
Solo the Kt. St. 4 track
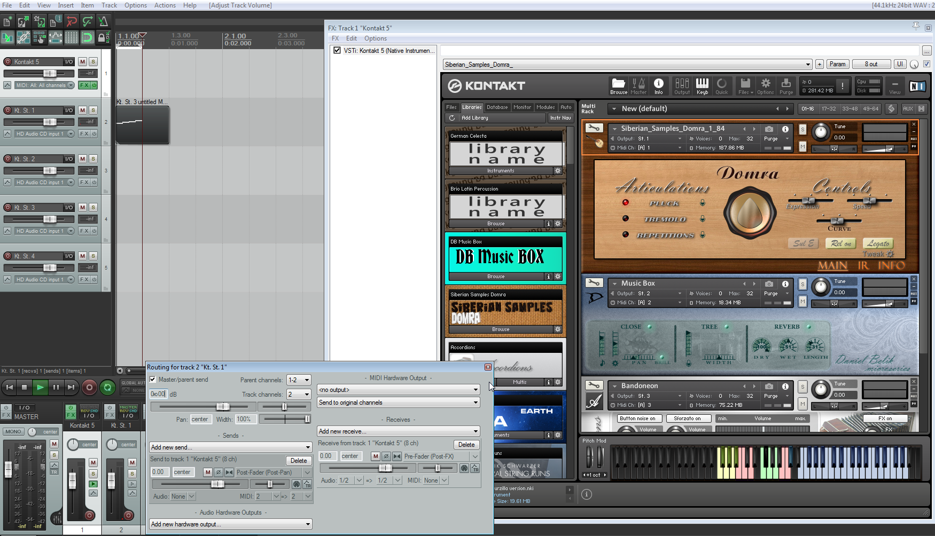pyautogui.click(x=93, y=256)
